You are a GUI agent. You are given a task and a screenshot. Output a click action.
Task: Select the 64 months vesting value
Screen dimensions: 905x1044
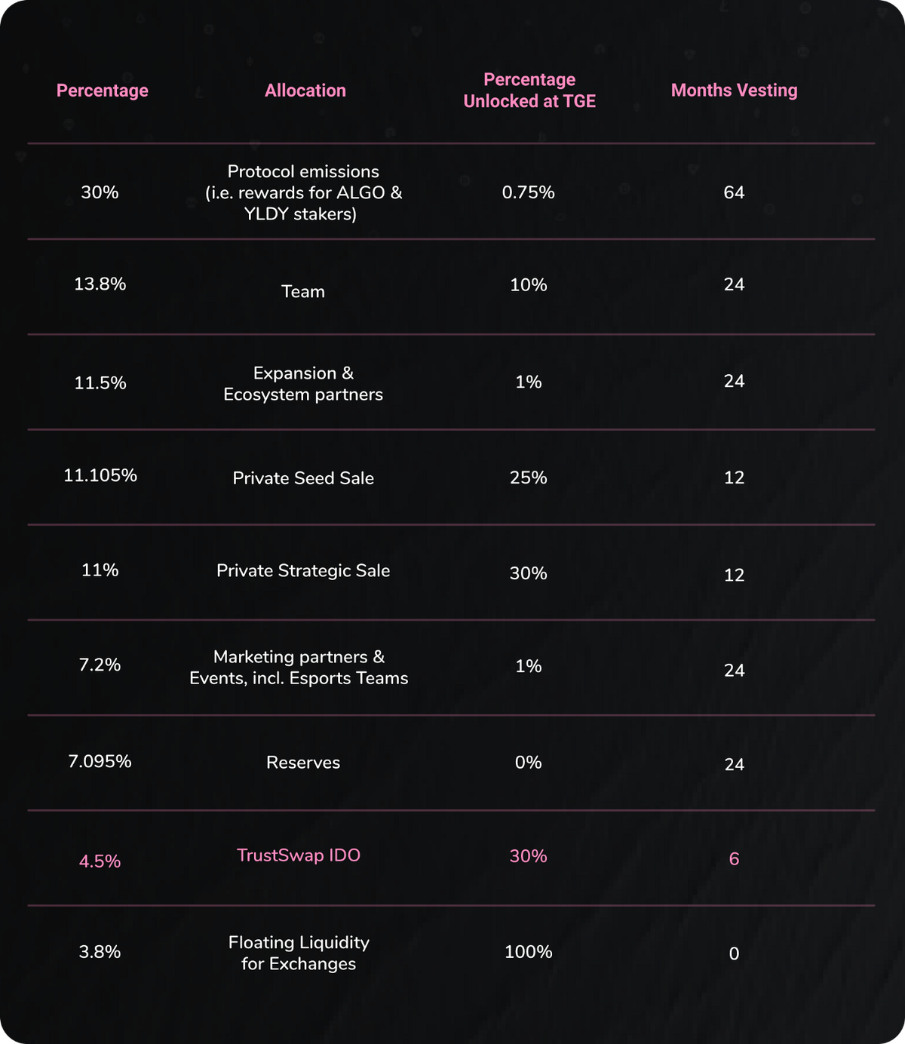(x=734, y=193)
